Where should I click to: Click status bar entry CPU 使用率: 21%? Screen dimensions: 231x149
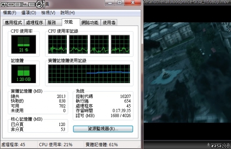click(x=56, y=145)
